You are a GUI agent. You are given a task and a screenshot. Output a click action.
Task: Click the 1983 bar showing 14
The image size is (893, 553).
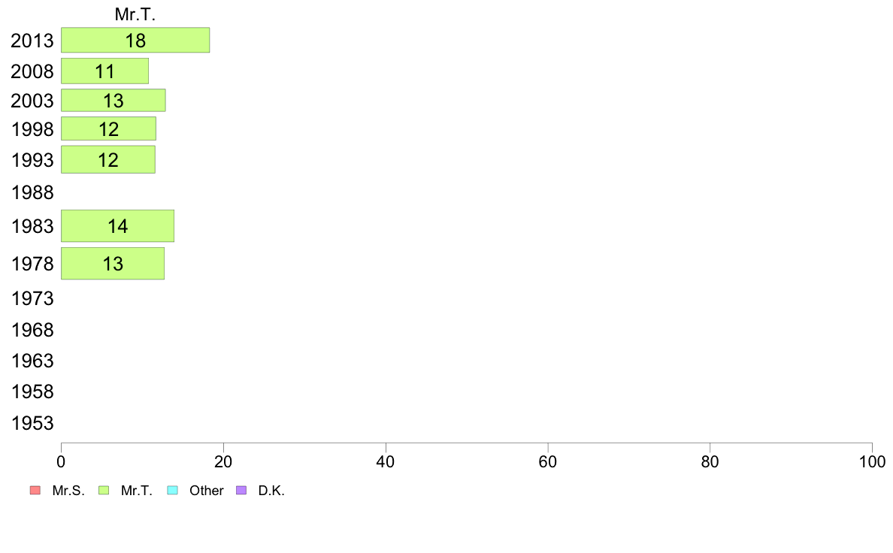[118, 226]
